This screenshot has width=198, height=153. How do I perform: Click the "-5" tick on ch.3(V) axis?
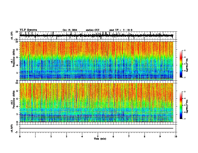click(17, 132)
